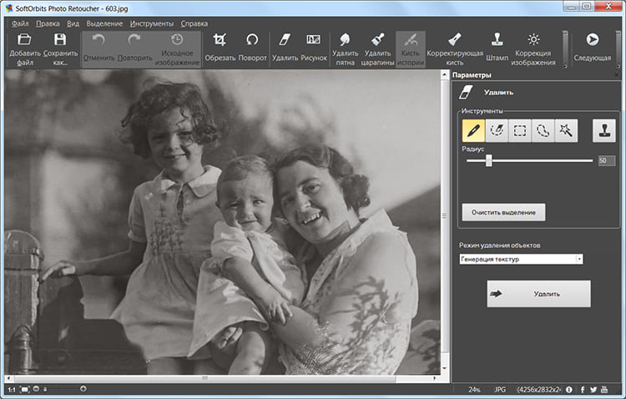Choose the selection eraser tool in Инструменты
Image resolution: width=626 pixels, height=399 pixels.
497,130
